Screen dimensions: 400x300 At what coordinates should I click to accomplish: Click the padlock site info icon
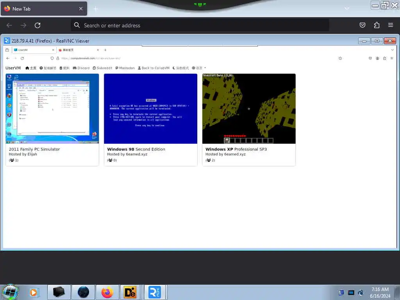(58, 58)
